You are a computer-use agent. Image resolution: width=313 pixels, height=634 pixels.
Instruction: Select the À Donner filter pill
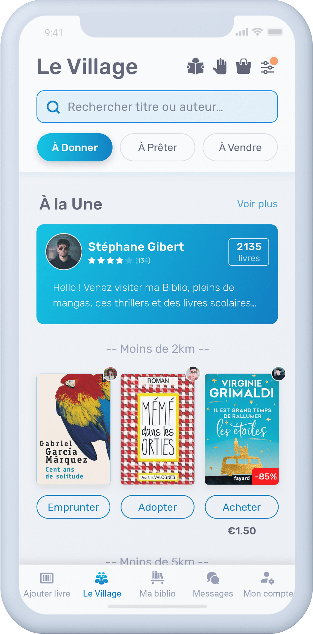(x=75, y=148)
